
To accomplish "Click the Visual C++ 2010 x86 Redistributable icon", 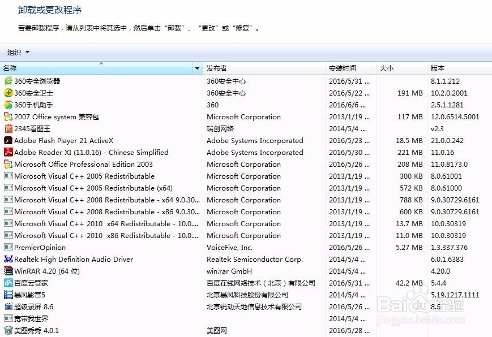I will pos(8,235).
